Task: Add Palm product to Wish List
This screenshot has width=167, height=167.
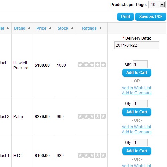Action: point(136,127)
